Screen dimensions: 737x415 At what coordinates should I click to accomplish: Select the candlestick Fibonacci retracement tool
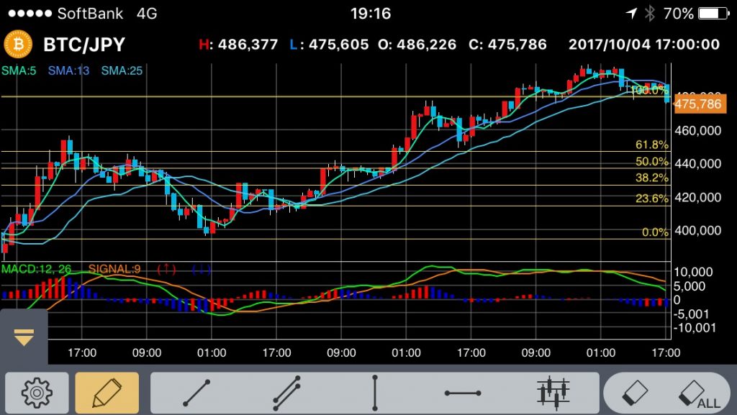pyautogui.click(x=553, y=393)
